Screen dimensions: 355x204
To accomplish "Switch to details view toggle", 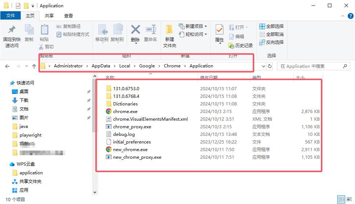I will (341, 199).
